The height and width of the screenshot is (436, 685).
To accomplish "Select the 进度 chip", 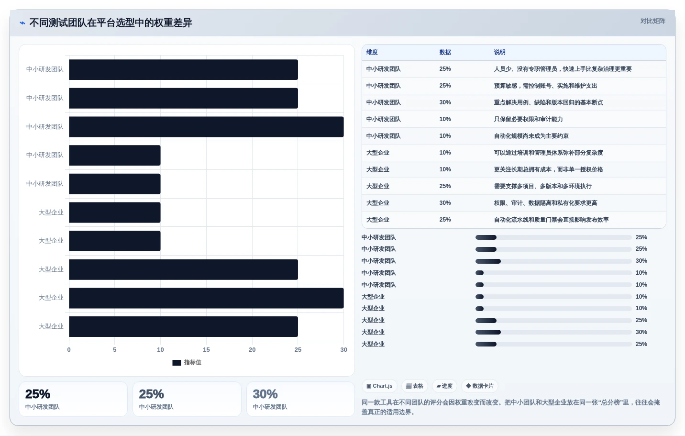I will [x=444, y=386].
